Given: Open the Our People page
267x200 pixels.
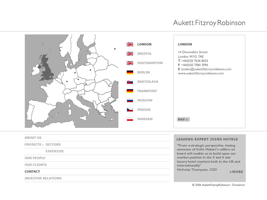Looking at the screenshot, I should click(35, 158).
